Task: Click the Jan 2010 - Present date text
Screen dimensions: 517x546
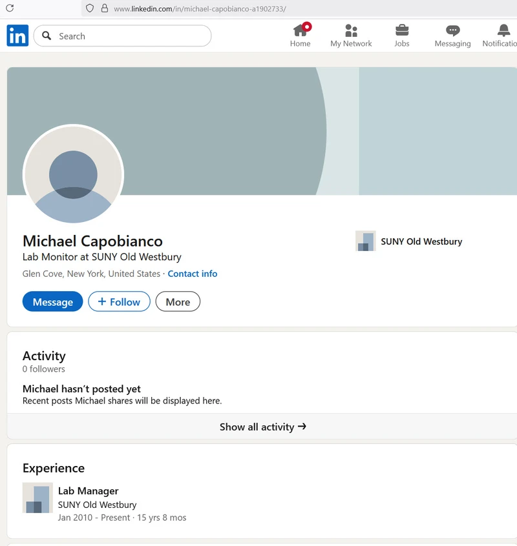Action: click(94, 518)
